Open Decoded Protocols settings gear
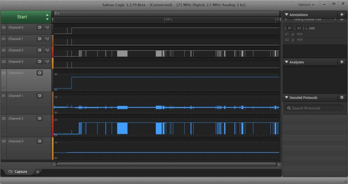Screen dimensions: 348x184 pos(342,98)
